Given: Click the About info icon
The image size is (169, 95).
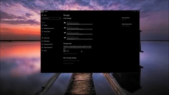Looking at the screenshot, I should click(x=42, y=51).
